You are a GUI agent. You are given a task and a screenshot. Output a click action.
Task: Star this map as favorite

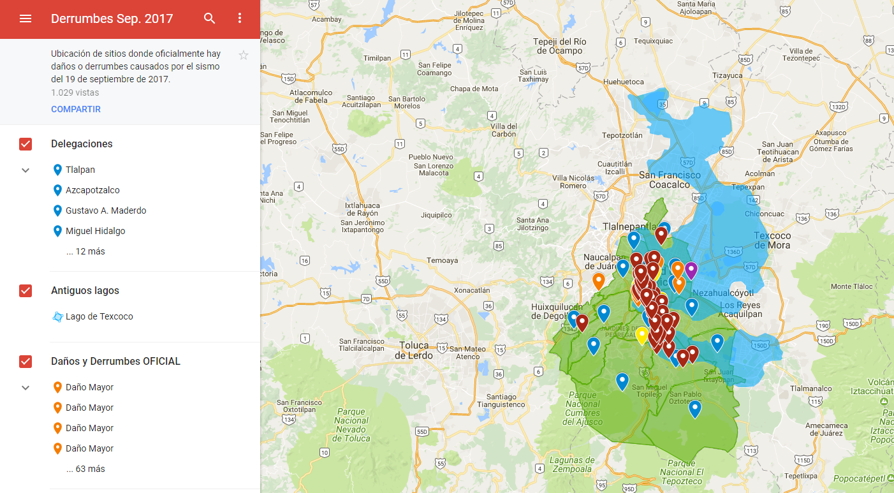(x=243, y=55)
